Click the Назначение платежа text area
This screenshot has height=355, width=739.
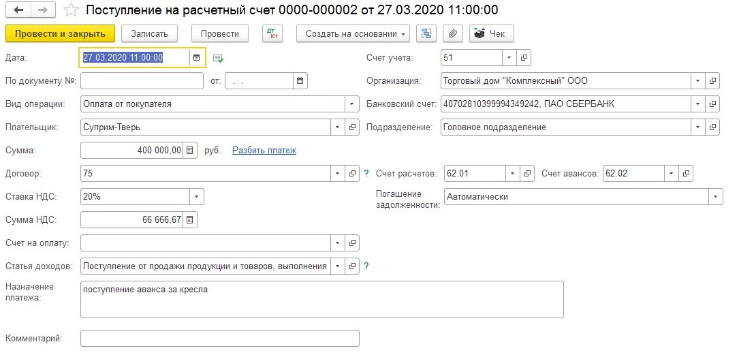coord(322,299)
